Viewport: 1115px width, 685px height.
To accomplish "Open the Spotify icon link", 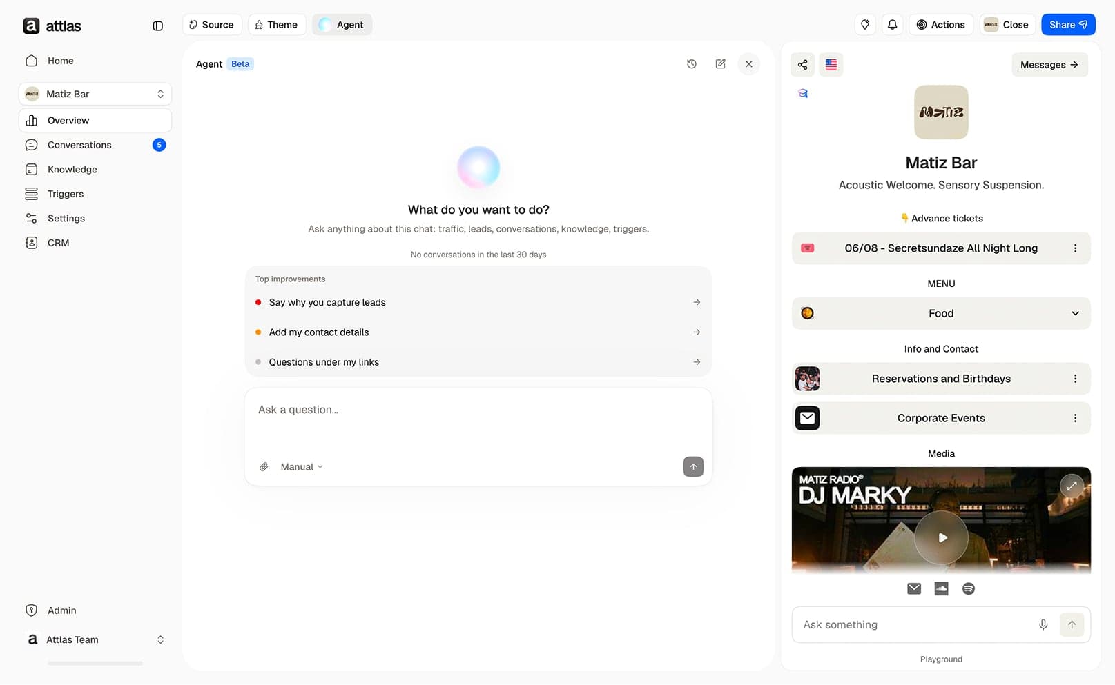I will pyautogui.click(x=969, y=588).
